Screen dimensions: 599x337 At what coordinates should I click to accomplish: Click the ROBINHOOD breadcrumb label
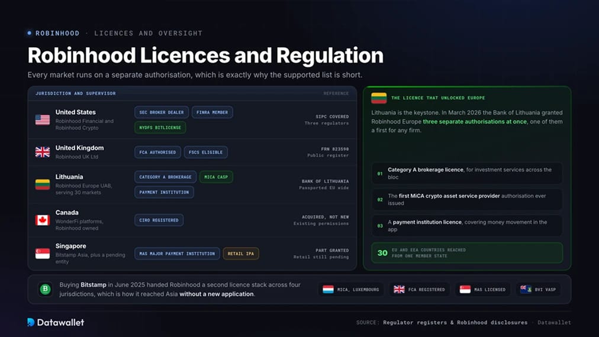point(57,33)
